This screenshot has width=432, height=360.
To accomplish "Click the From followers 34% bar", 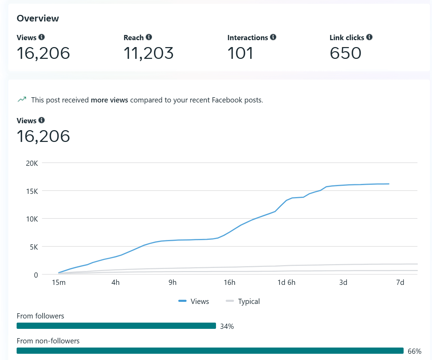I will [116, 326].
